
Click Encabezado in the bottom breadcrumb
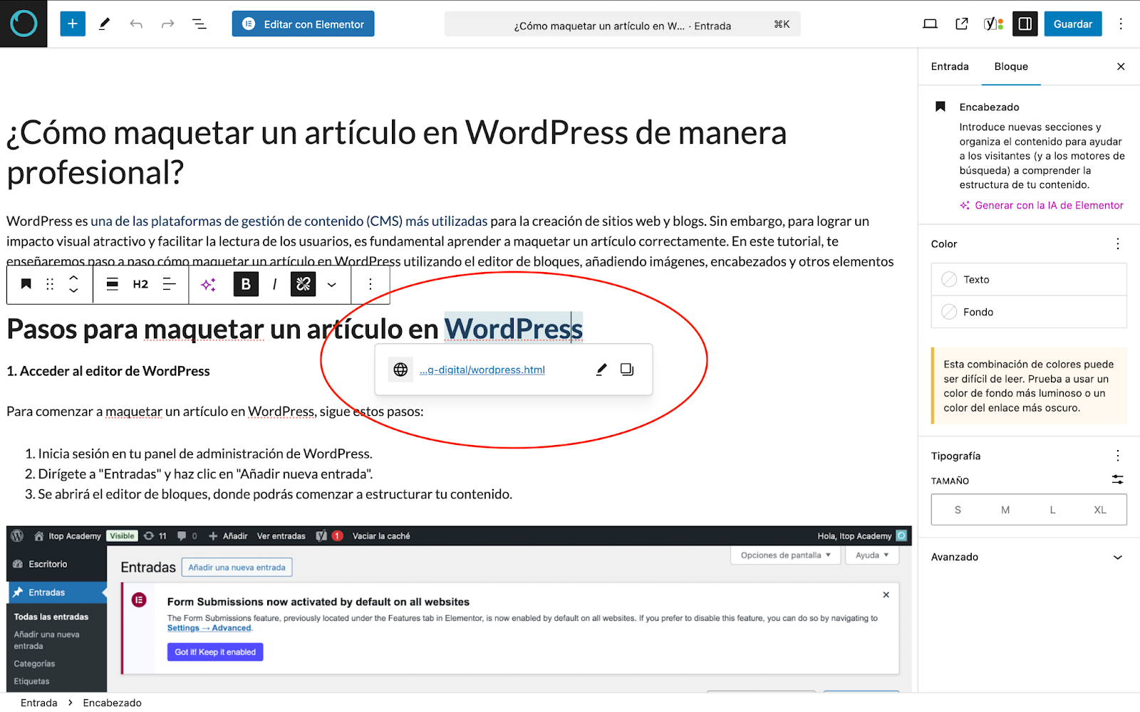(112, 703)
